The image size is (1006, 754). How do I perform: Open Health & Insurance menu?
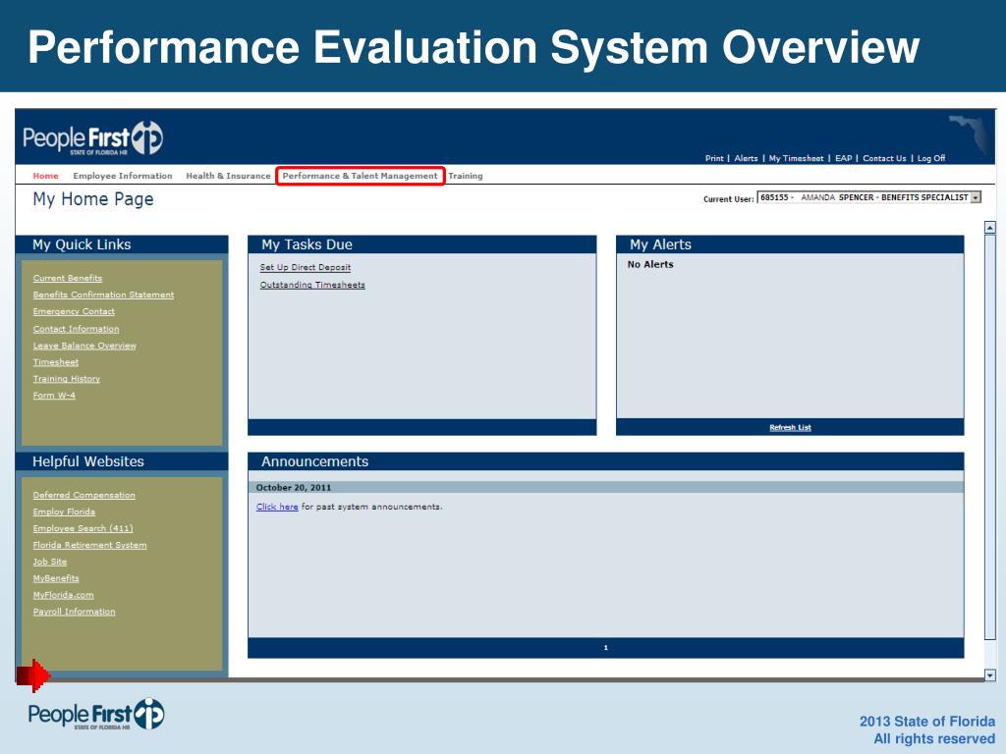(x=228, y=176)
